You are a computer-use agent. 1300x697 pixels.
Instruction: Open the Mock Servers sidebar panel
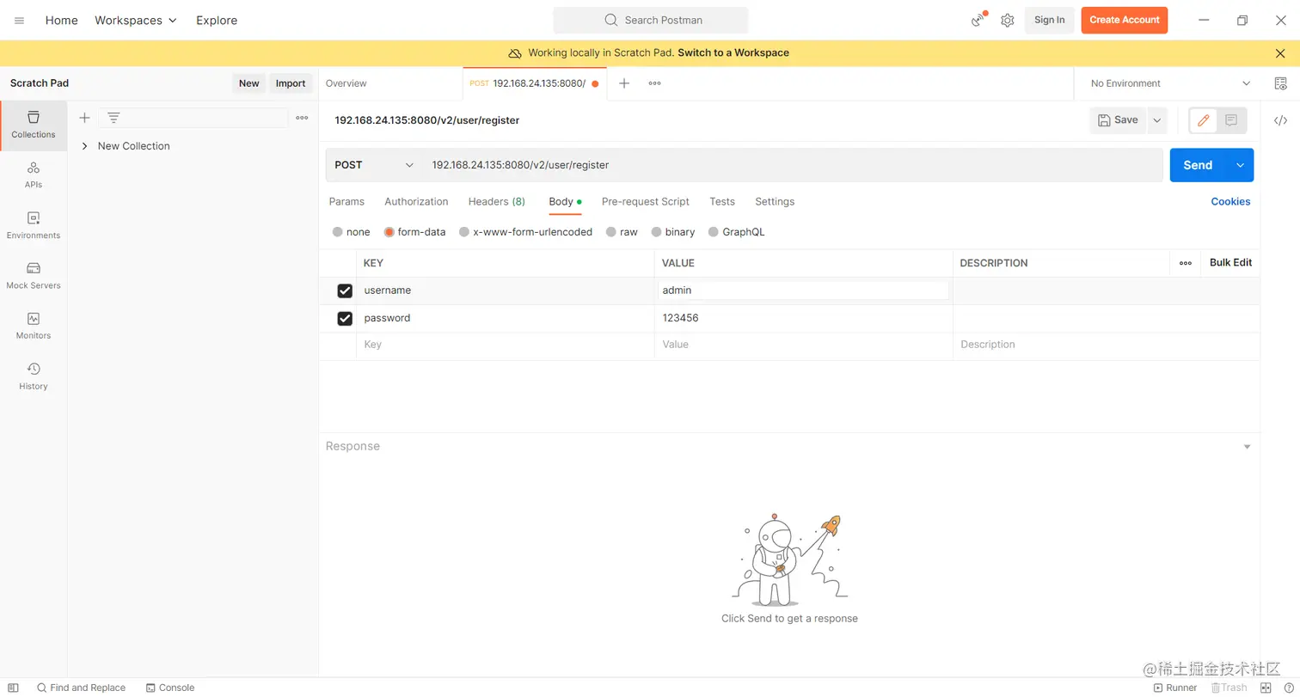point(34,275)
